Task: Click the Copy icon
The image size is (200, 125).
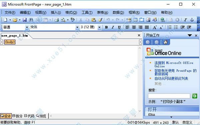Action: tap(87, 20)
